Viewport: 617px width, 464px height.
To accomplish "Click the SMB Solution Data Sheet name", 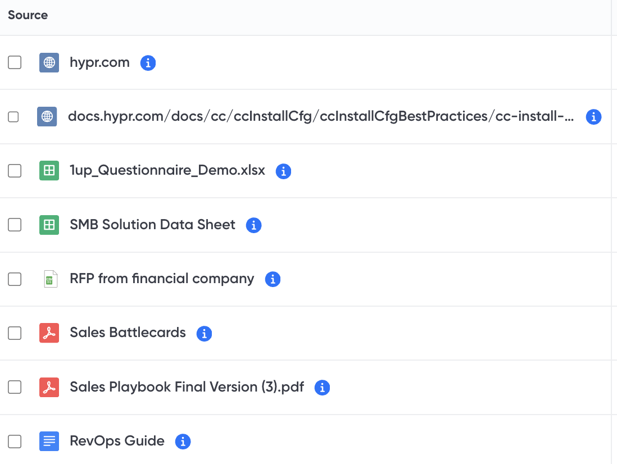I will (x=152, y=225).
